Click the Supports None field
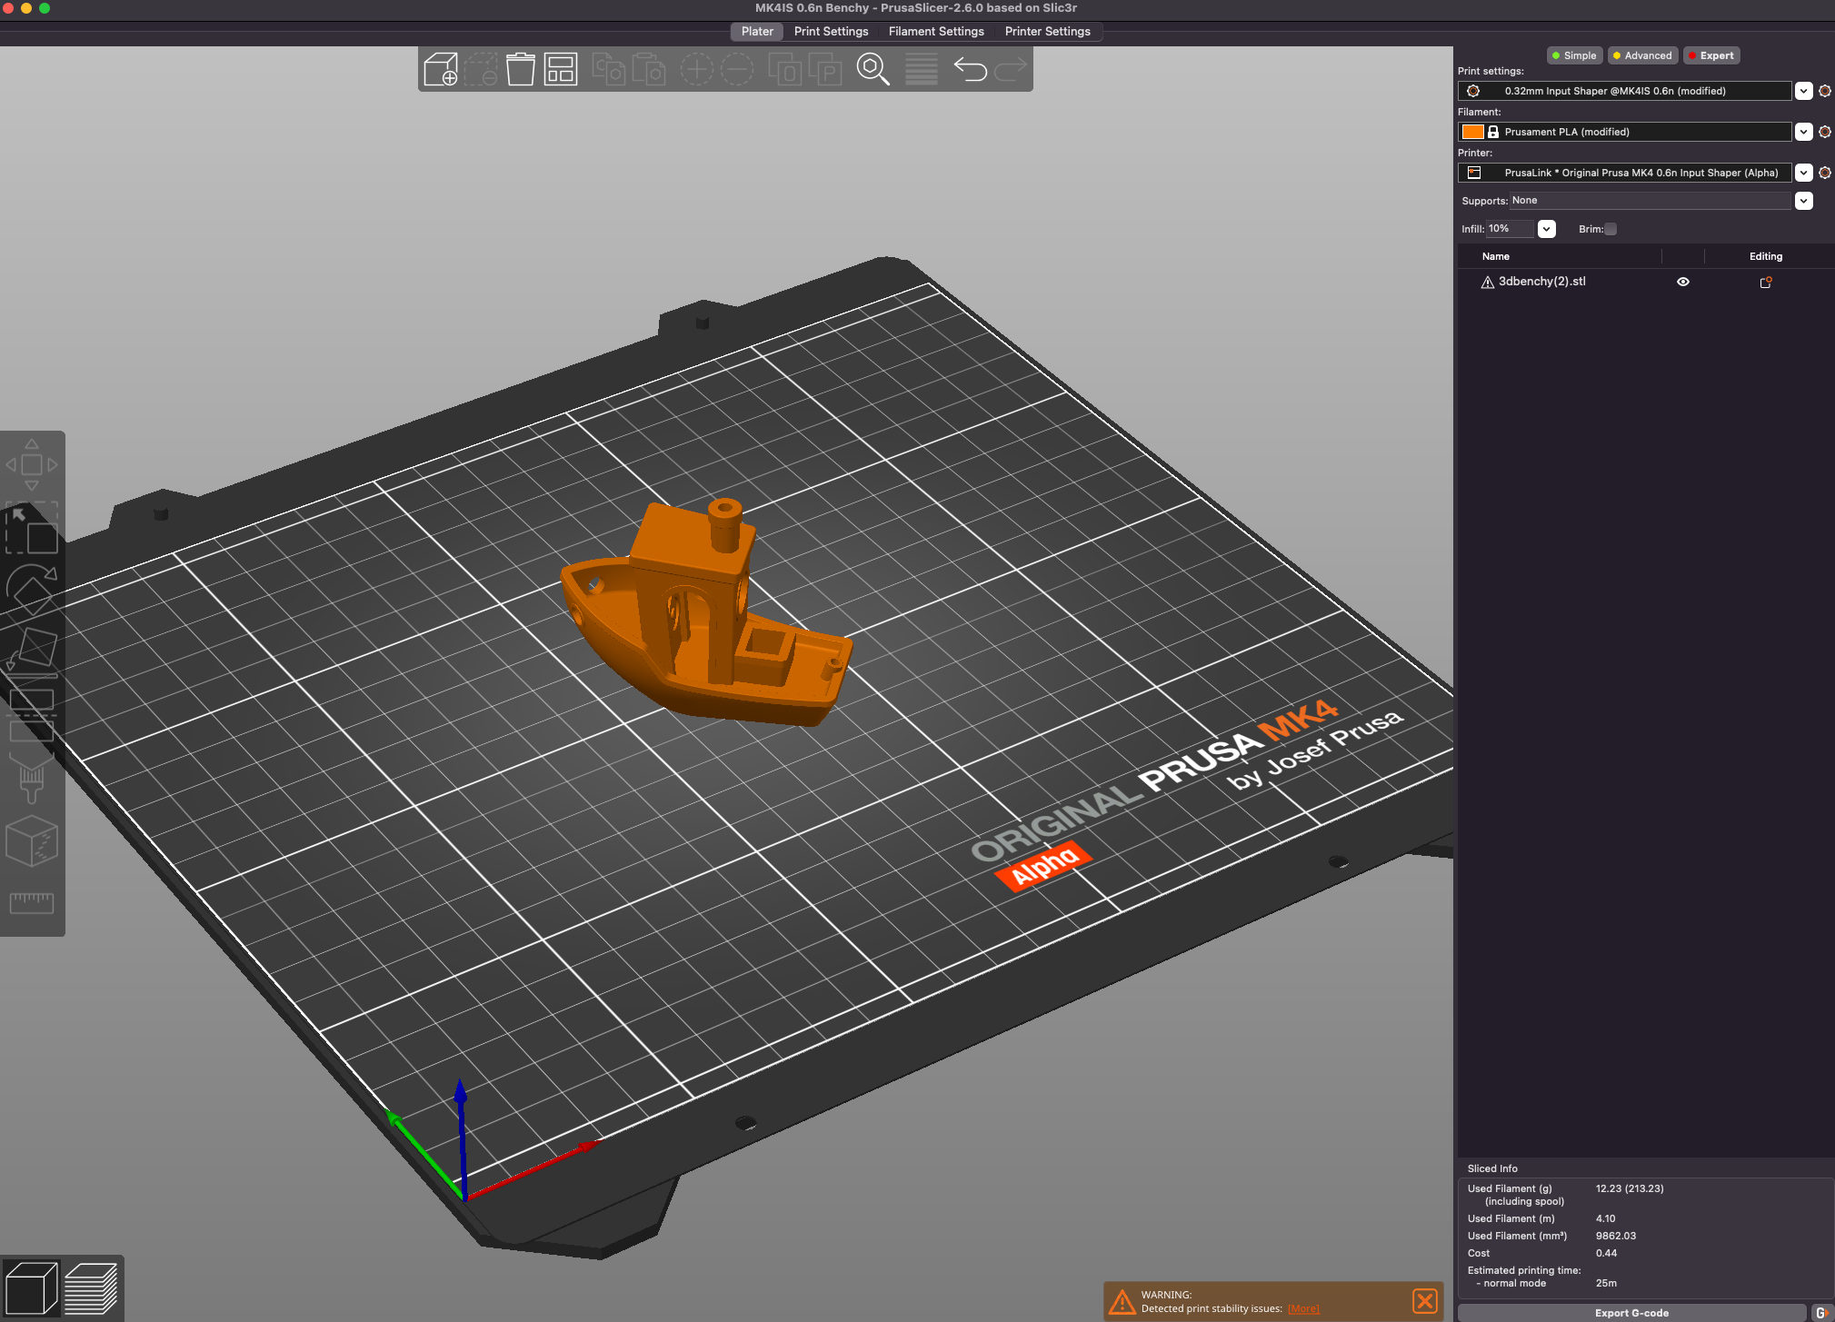The height and width of the screenshot is (1322, 1835). click(1650, 201)
